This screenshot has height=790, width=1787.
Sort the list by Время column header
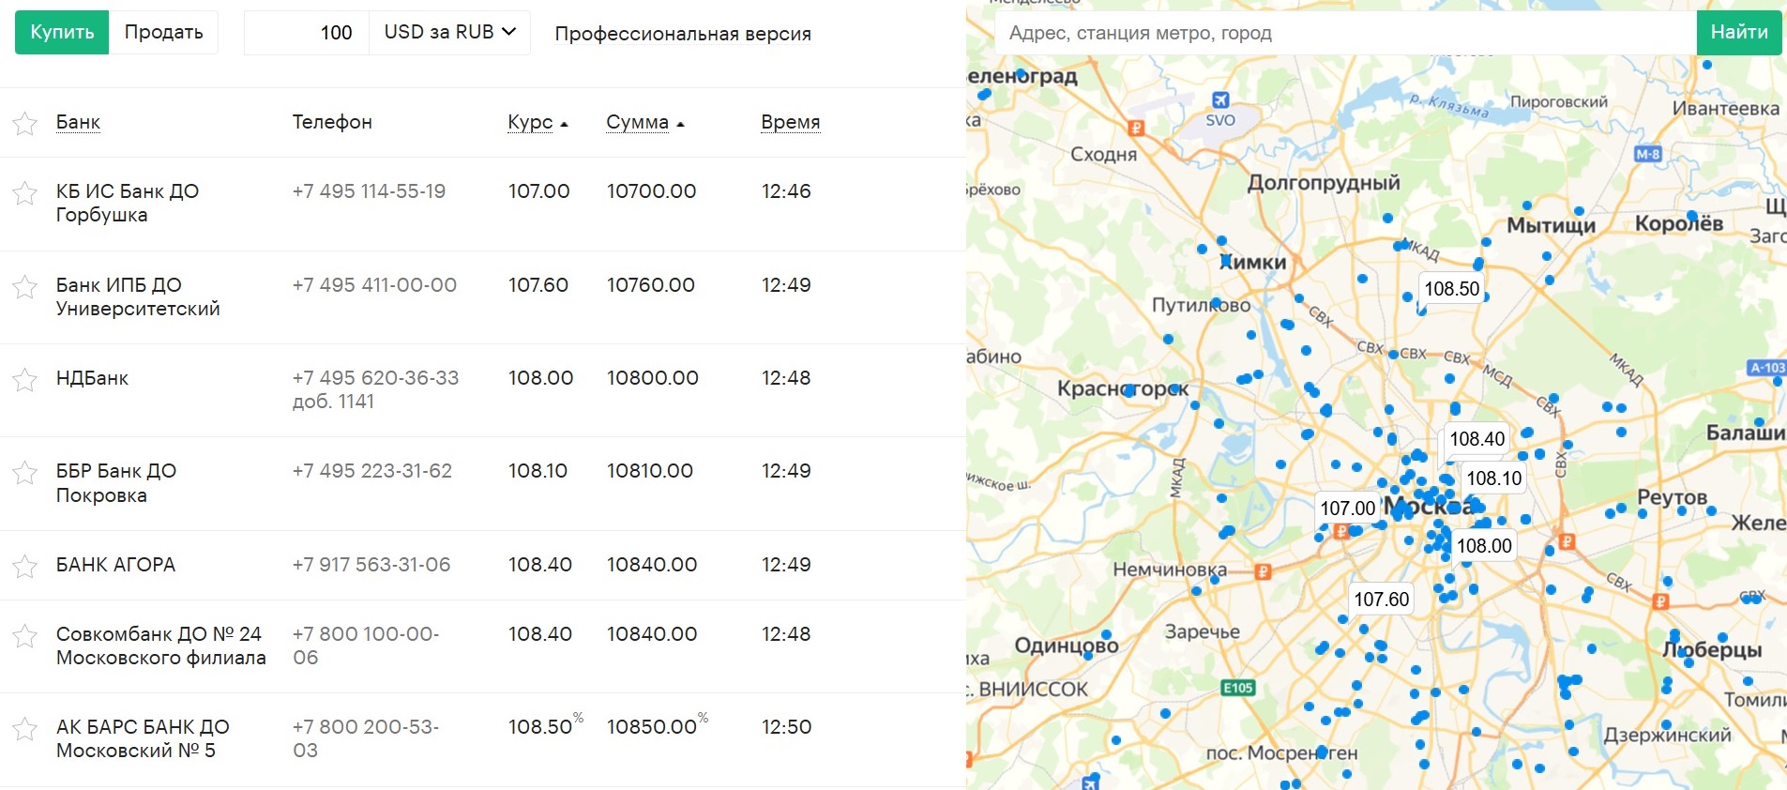click(x=790, y=122)
